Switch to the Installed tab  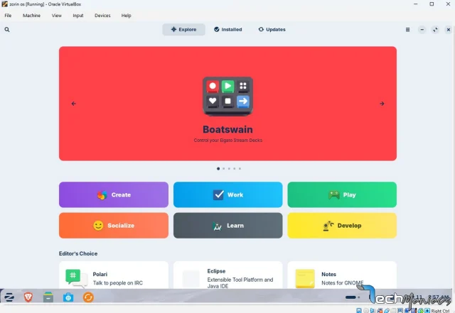(x=228, y=30)
